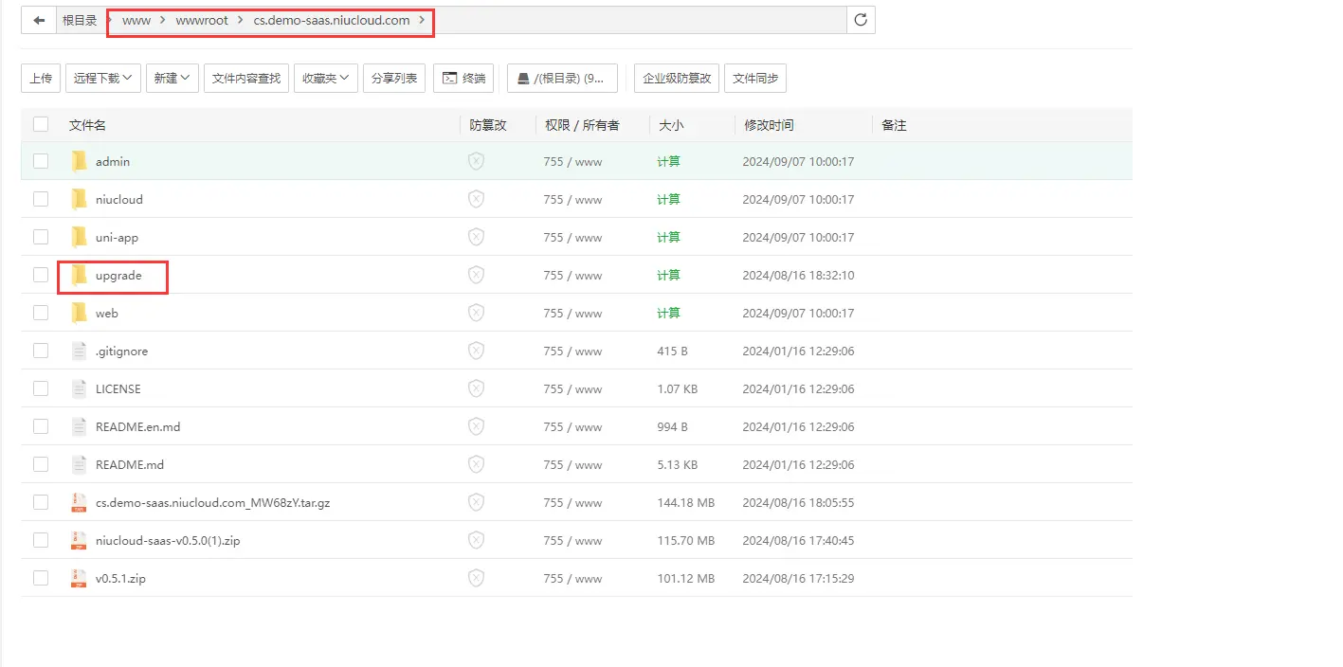1343x667 pixels.
Task: Go to 根目录 in the breadcrumb
Action: pyautogui.click(x=80, y=20)
